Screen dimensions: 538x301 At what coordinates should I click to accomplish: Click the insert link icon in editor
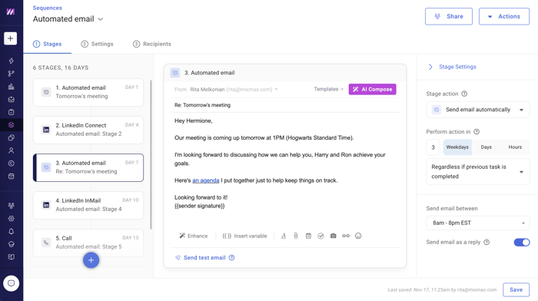[346, 236]
